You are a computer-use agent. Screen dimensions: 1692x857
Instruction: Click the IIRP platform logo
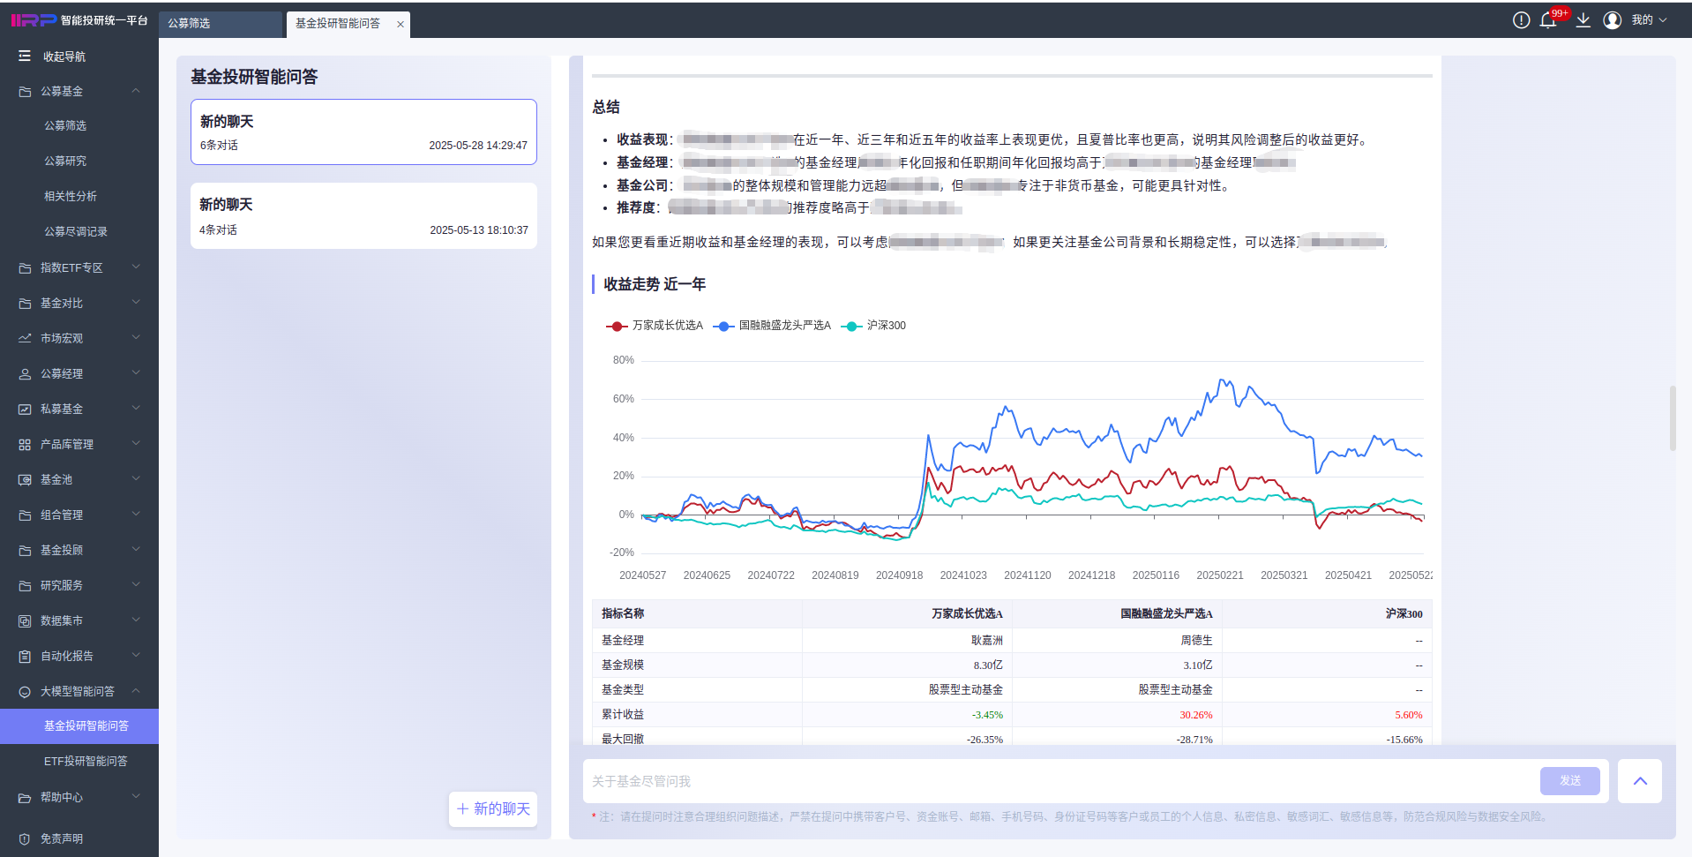point(34,20)
